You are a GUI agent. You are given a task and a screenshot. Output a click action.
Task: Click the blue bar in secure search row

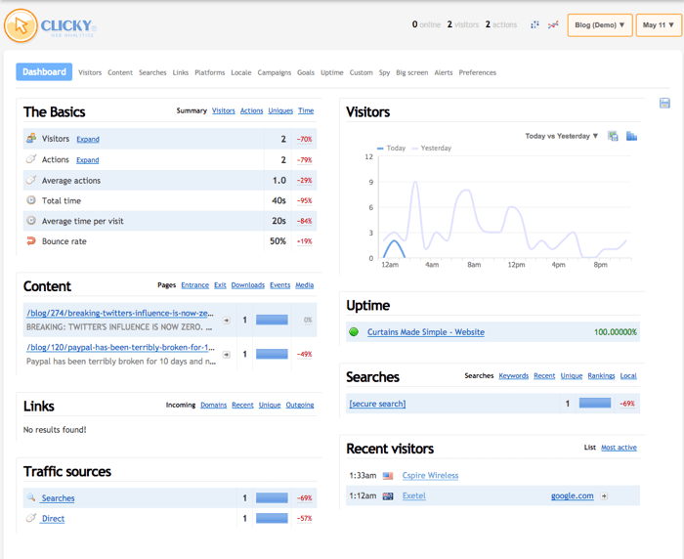click(594, 404)
